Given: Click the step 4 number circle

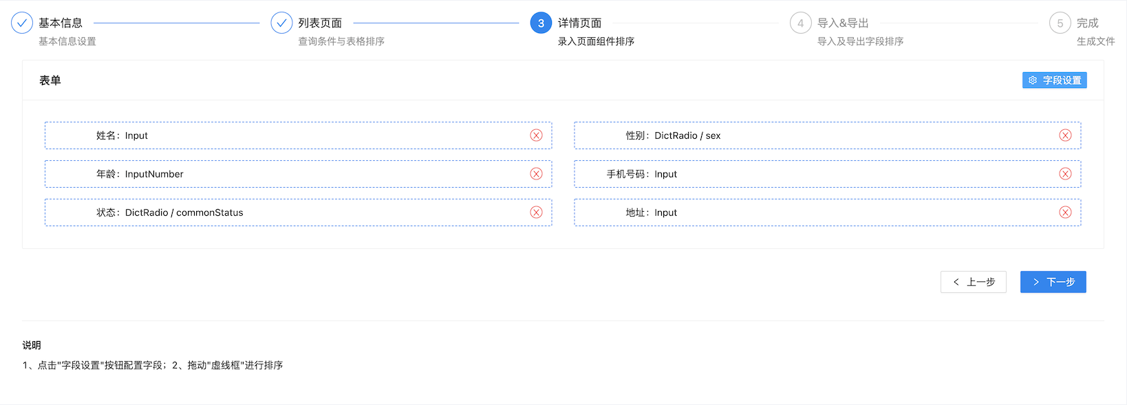Looking at the screenshot, I should pos(800,23).
